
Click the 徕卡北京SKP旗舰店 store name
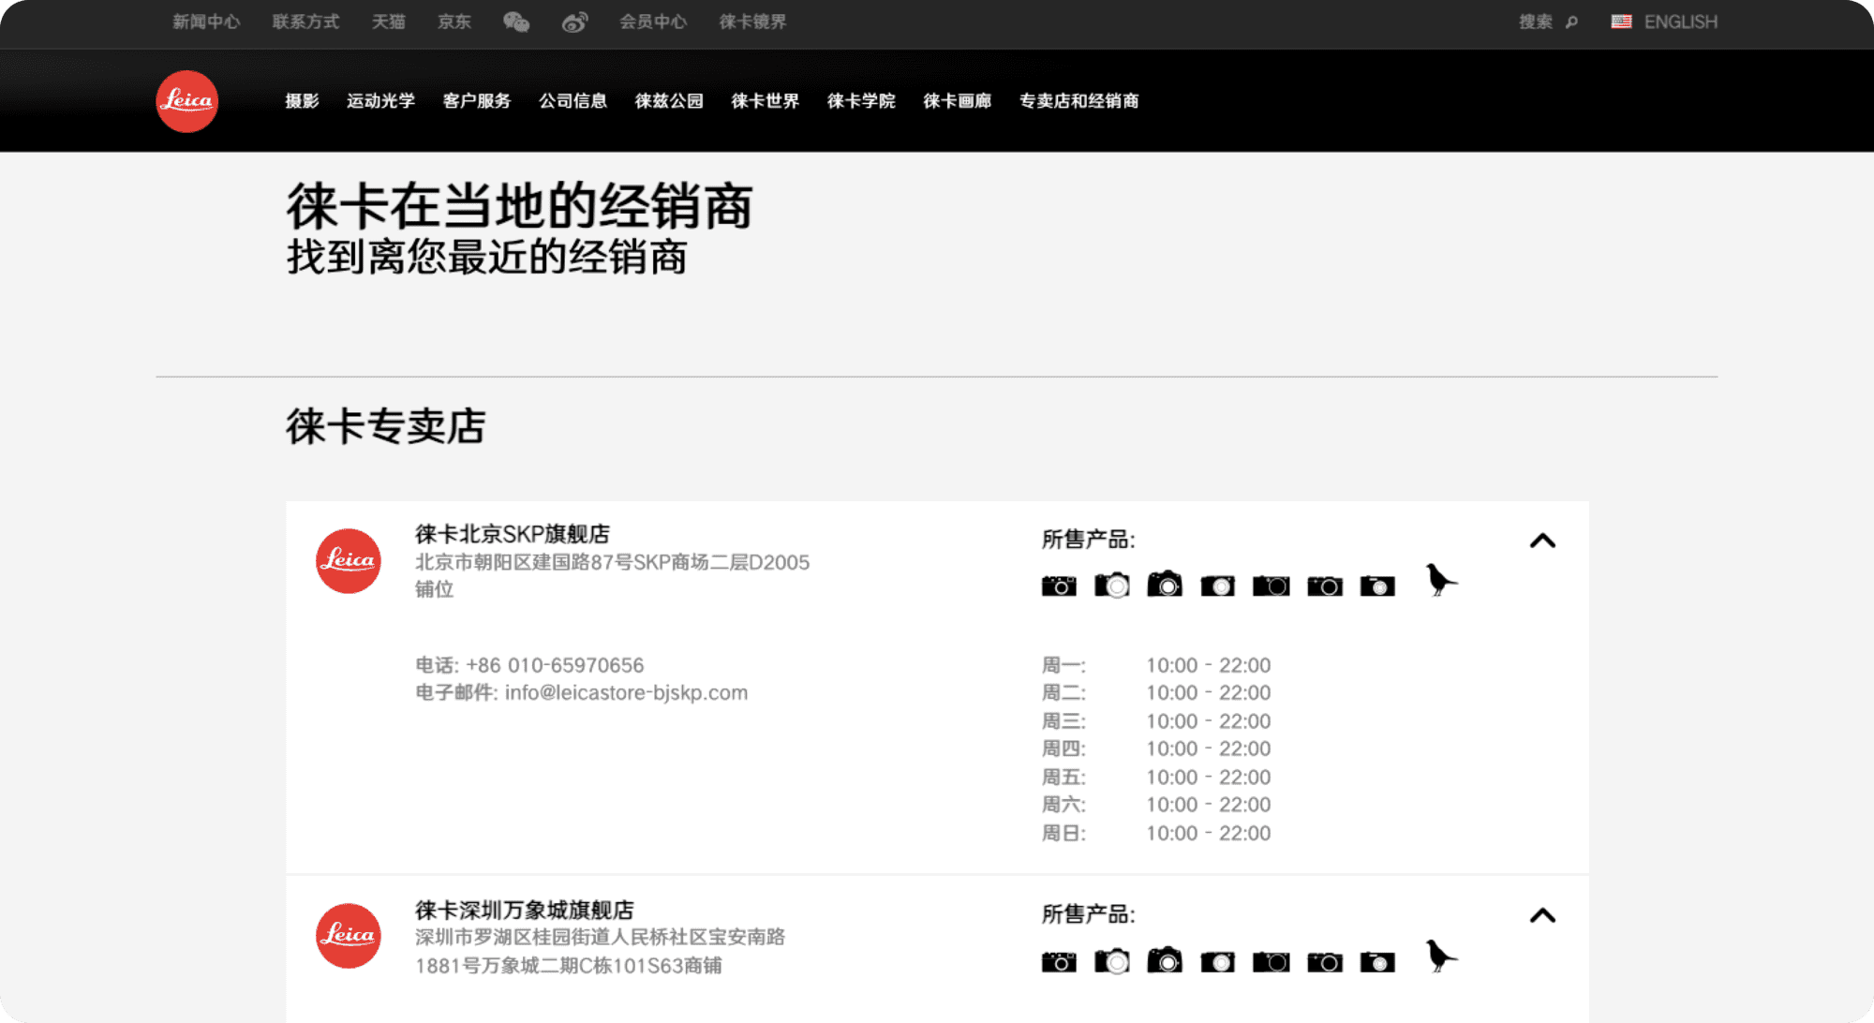point(513,534)
